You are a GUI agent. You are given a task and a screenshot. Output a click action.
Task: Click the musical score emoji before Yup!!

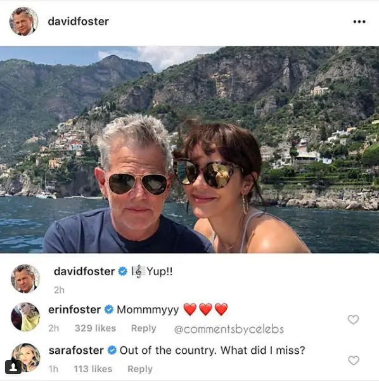click(138, 271)
